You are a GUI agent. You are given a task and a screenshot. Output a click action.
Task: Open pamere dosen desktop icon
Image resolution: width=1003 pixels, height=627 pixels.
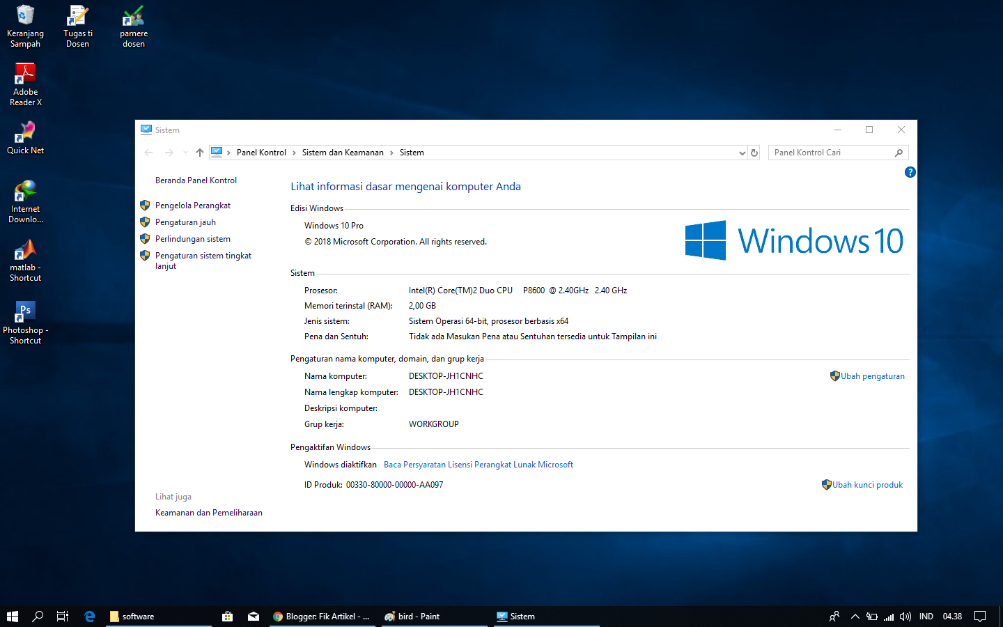coord(133,26)
